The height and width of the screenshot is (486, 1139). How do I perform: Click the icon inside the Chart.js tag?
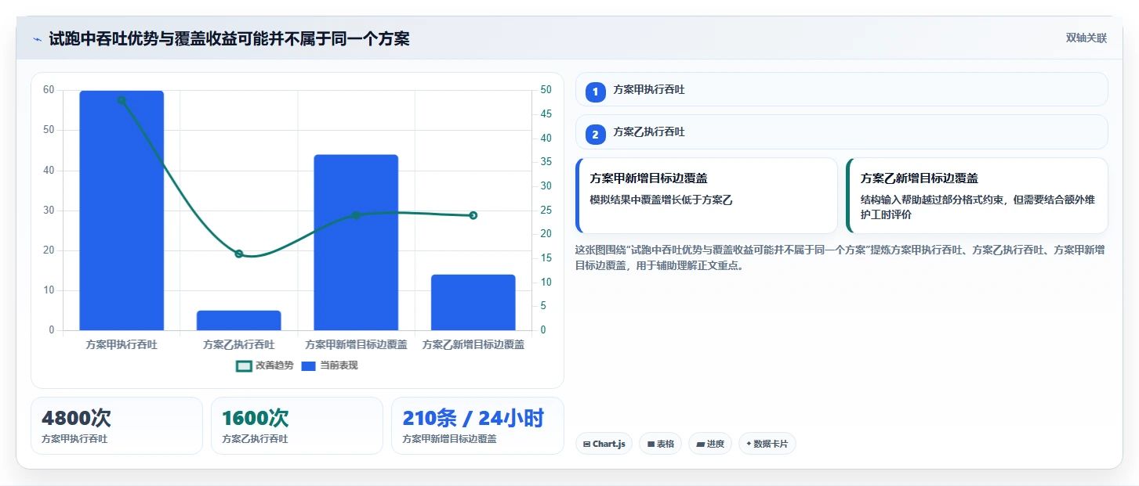click(586, 444)
